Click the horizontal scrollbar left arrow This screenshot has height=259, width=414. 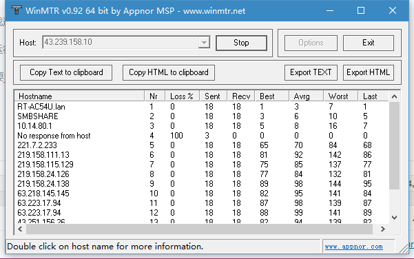click(x=20, y=229)
